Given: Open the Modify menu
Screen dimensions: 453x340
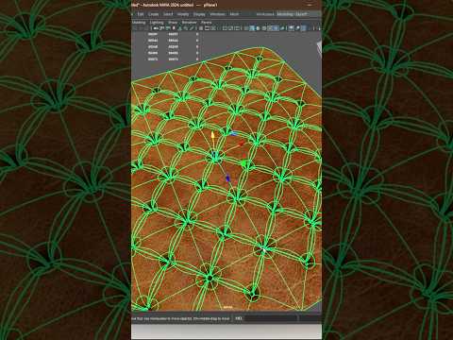Looking at the screenshot, I should click(183, 14).
